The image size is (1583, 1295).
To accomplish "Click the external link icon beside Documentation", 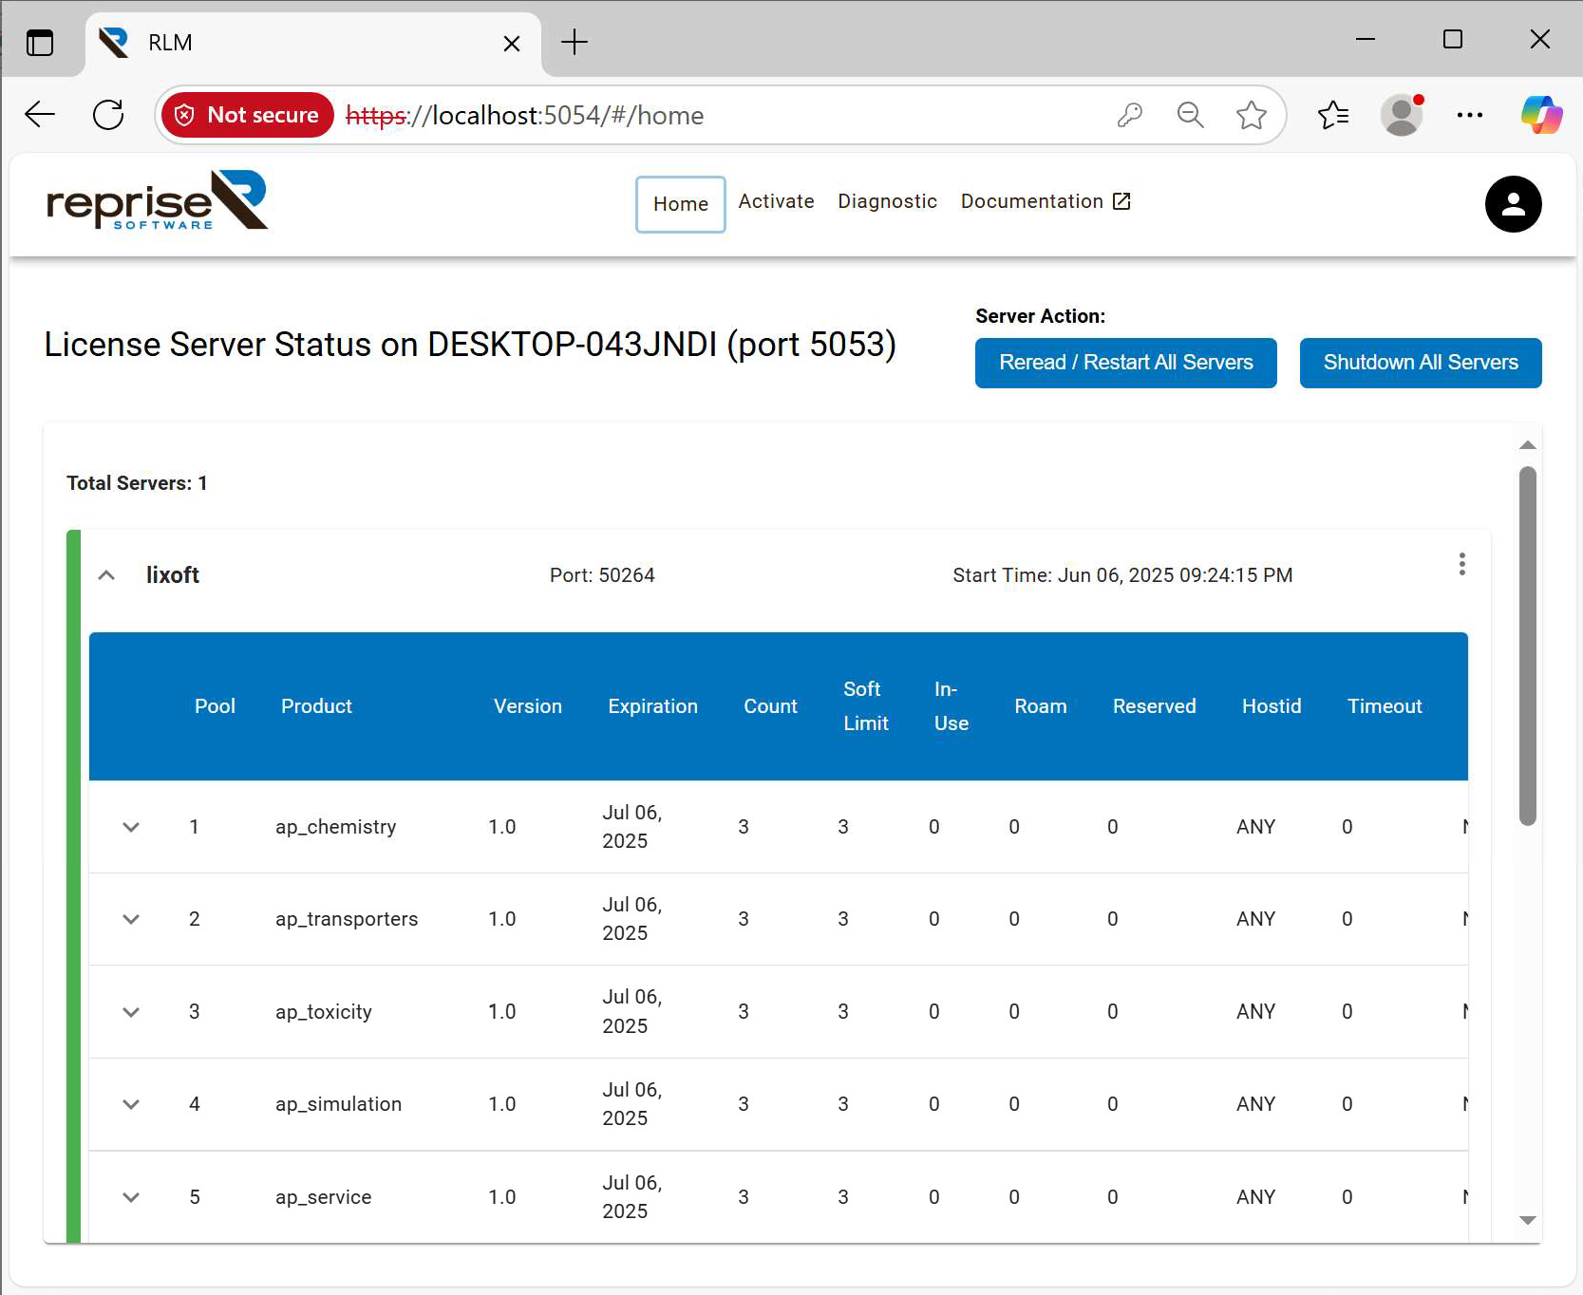I will click(1121, 201).
